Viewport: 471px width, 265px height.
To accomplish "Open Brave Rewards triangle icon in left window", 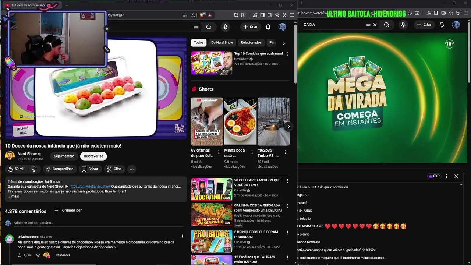I will (x=210, y=15).
